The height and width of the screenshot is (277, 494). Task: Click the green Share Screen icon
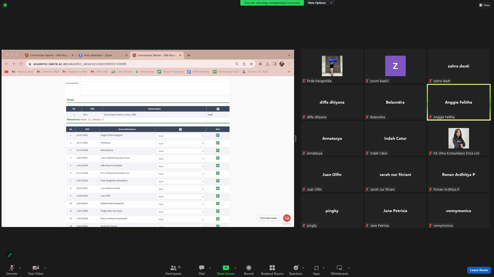(226, 268)
